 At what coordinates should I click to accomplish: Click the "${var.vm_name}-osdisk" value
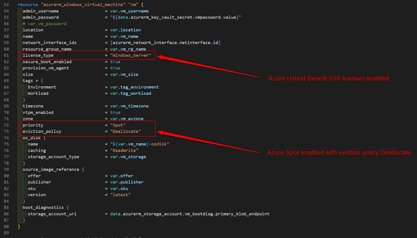pyautogui.click(x=139, y=144)
